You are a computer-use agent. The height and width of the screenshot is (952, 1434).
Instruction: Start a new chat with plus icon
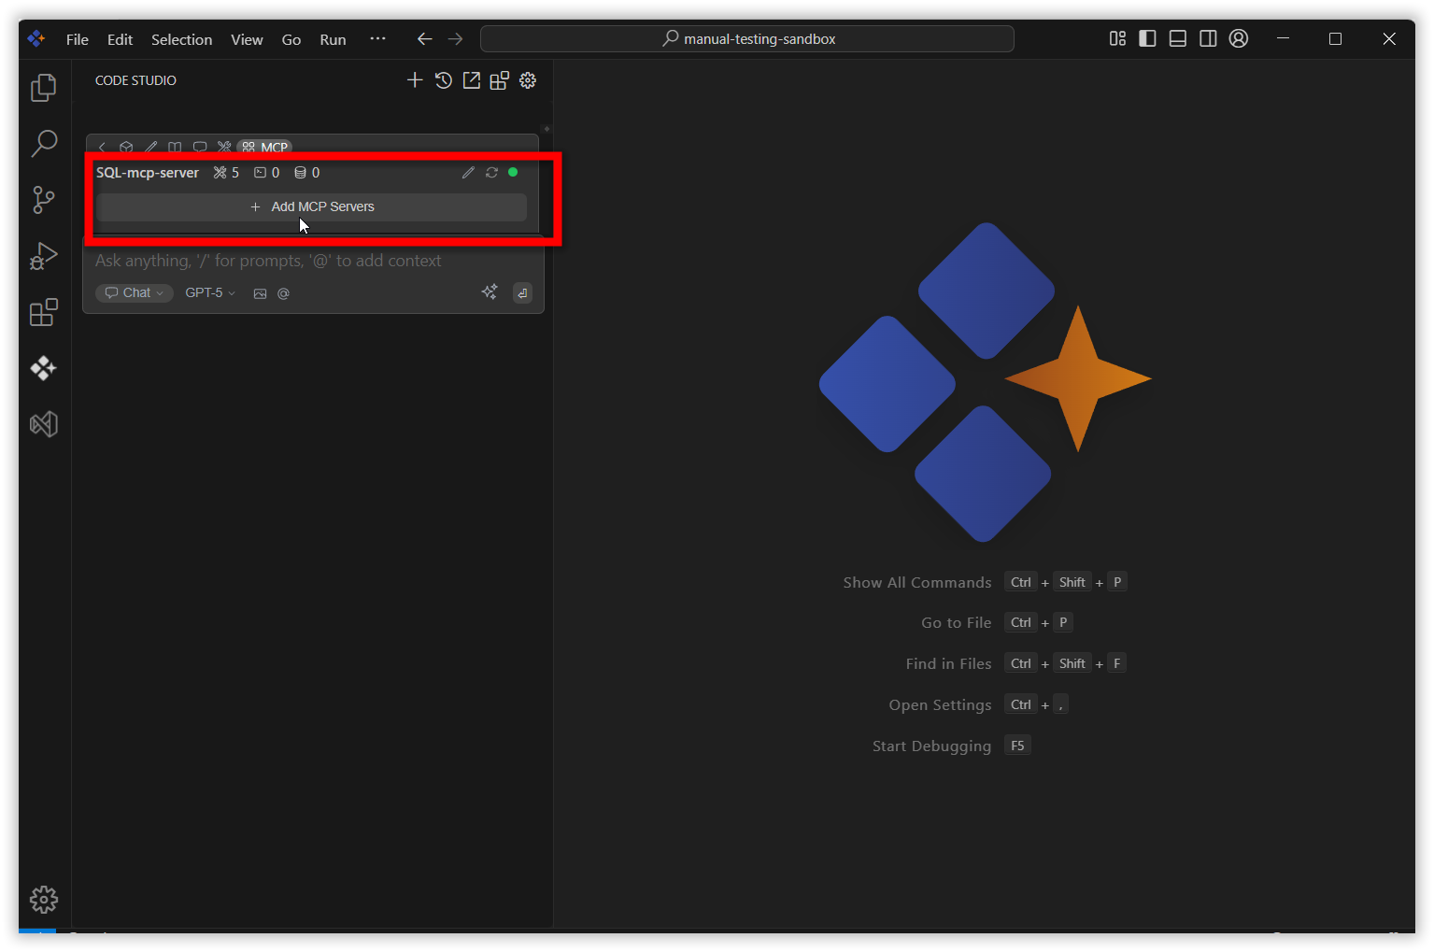pyautogui.click(x=415, y=80)
